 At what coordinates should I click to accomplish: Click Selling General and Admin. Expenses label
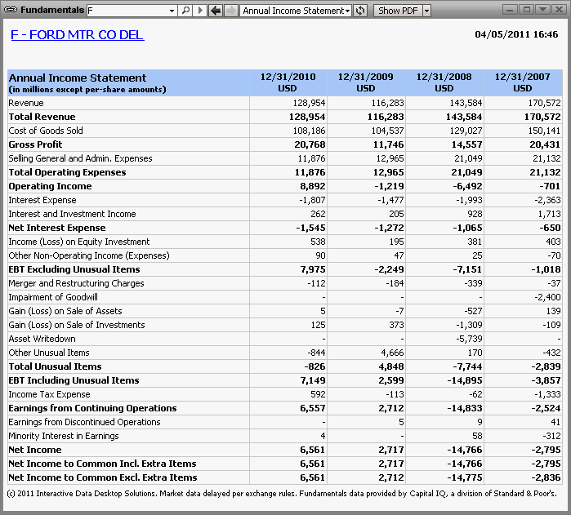[81, 158]
